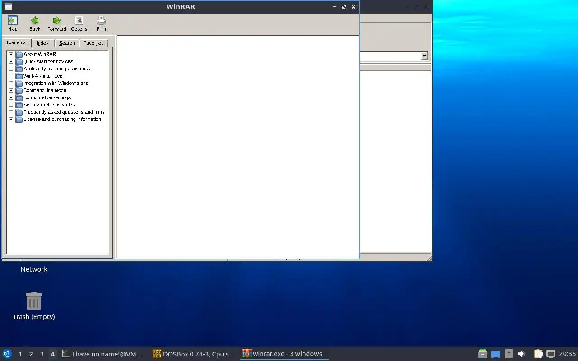578x361 pixels.
Task: Print the current help topic
Action: (101, 23)
